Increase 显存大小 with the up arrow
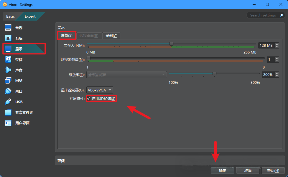This screenshot has height=177, width=288. tap(277, 44)
